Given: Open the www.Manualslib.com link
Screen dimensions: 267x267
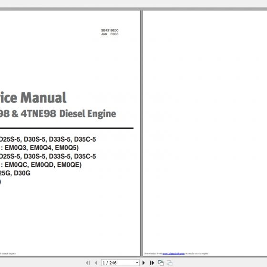Looking at the screenshot, I should [x=174, y=254].
